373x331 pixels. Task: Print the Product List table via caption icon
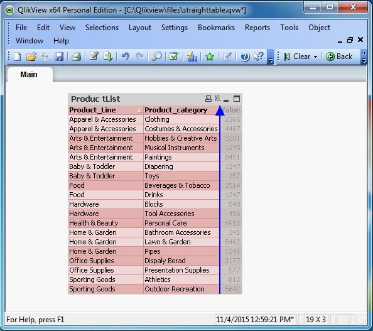(x=208, y=99)
